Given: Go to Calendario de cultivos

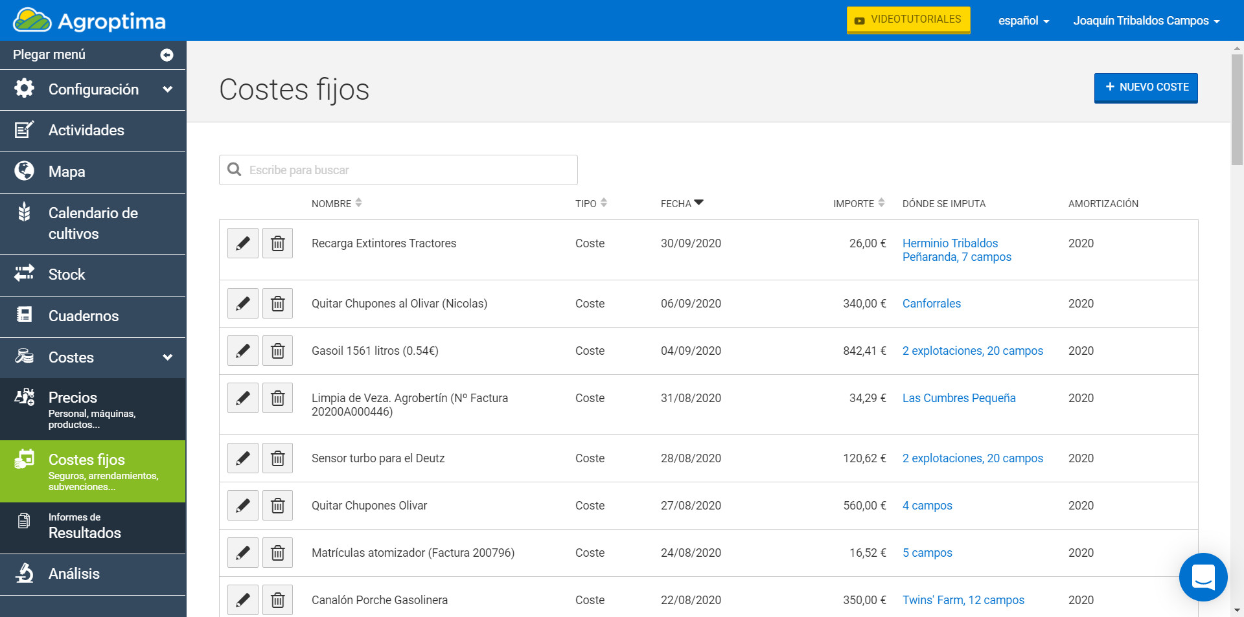Looking at the screenshot, I should pyautogui.click(x=93, y=223).
